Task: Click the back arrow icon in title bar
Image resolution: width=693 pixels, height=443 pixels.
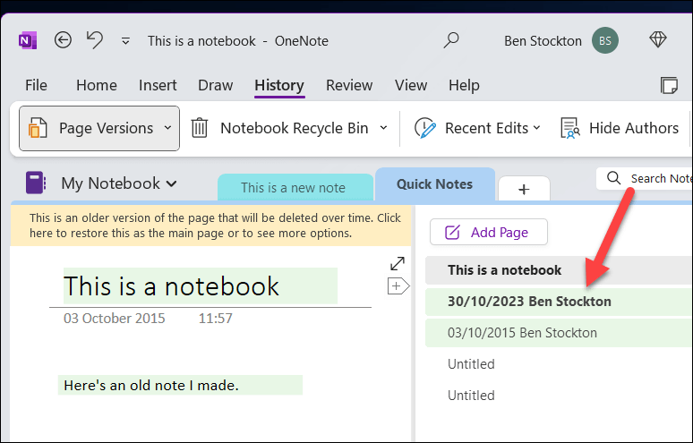Action: click(63, 40)
